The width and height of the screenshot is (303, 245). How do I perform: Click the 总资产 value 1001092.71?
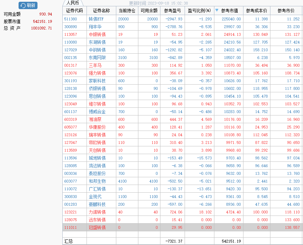click(41, 28)
